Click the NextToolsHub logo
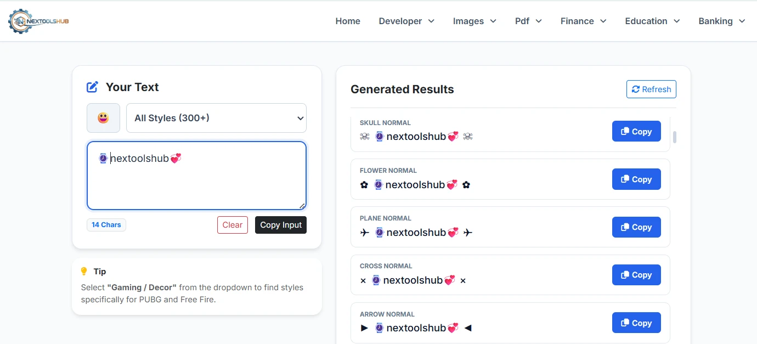 point(37,21)
